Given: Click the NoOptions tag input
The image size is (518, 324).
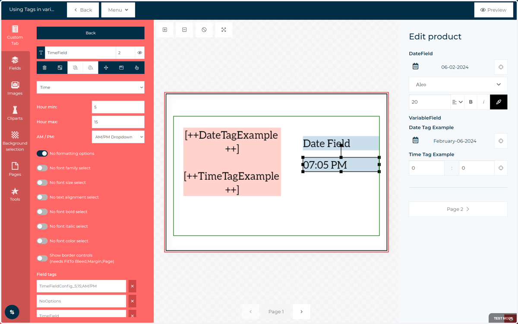Looking at the screenshot, I should click(x=81, y=301).
